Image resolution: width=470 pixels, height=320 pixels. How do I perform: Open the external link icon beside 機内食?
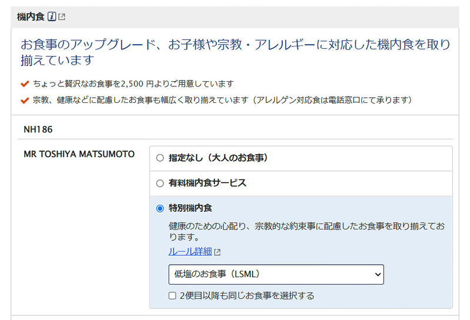tap(62, 16)
